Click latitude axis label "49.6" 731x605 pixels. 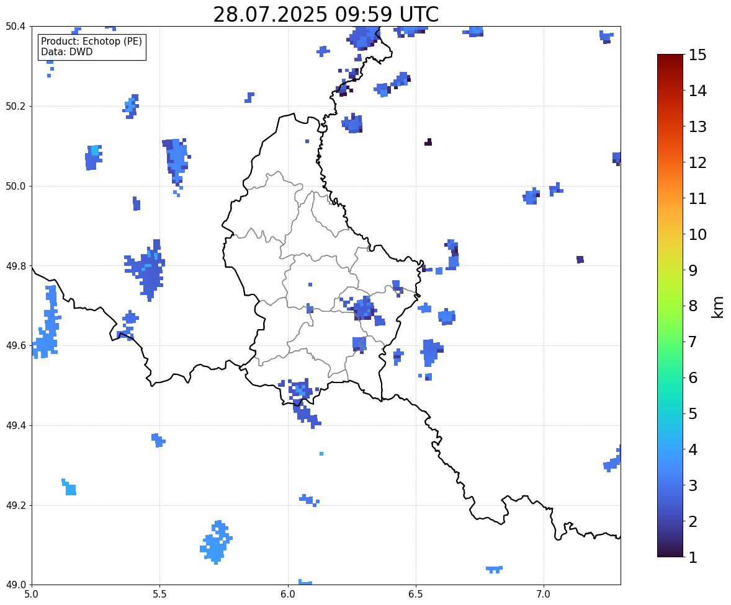[16, 345]
